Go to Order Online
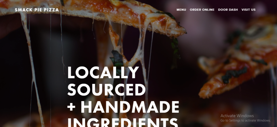 coord(202,10)
